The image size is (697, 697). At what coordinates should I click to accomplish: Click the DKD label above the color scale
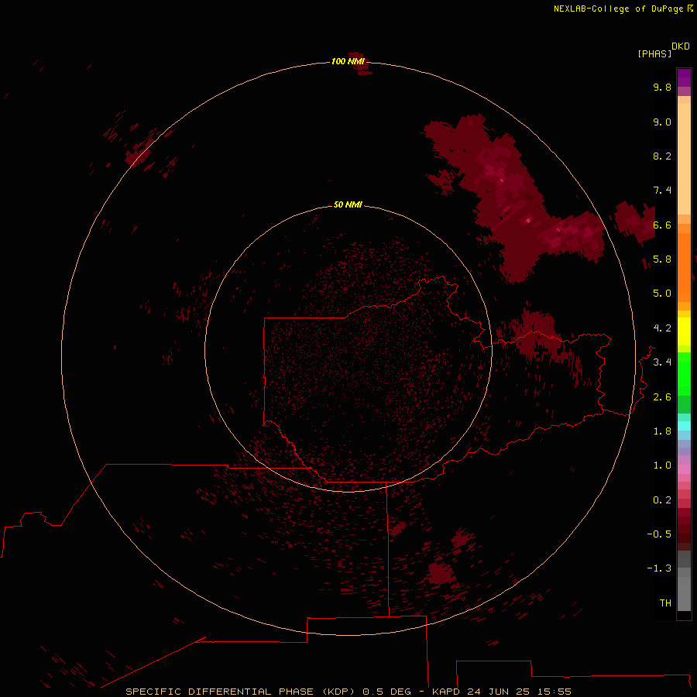click(680, 46)
